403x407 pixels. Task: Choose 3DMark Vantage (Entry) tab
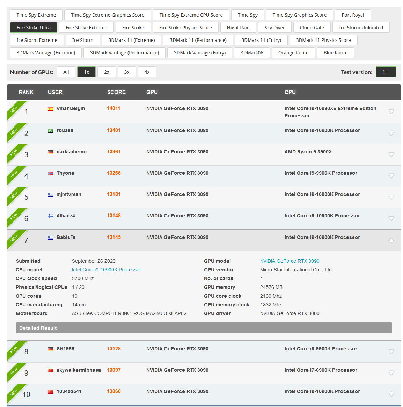pyautogui.click(x=200, y=53)
